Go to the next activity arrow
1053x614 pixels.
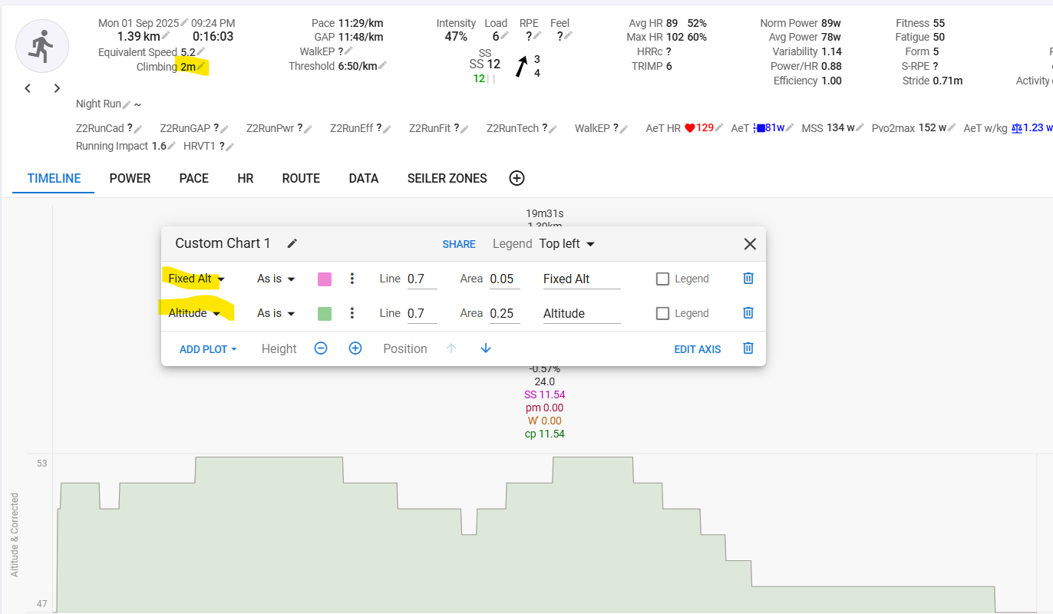(57, 88)
